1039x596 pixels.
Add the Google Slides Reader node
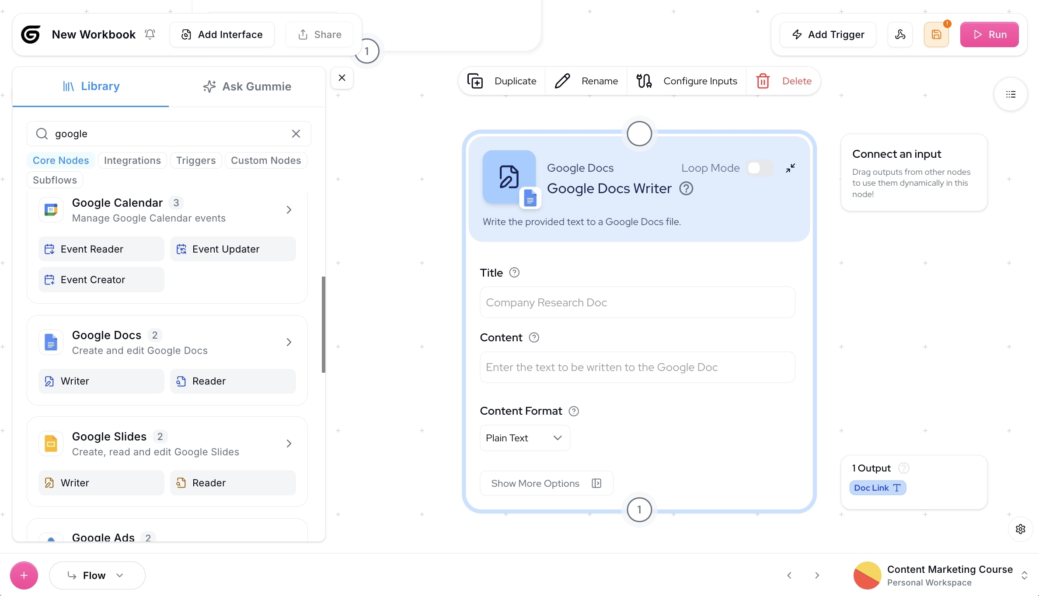(x=233, y=483)
